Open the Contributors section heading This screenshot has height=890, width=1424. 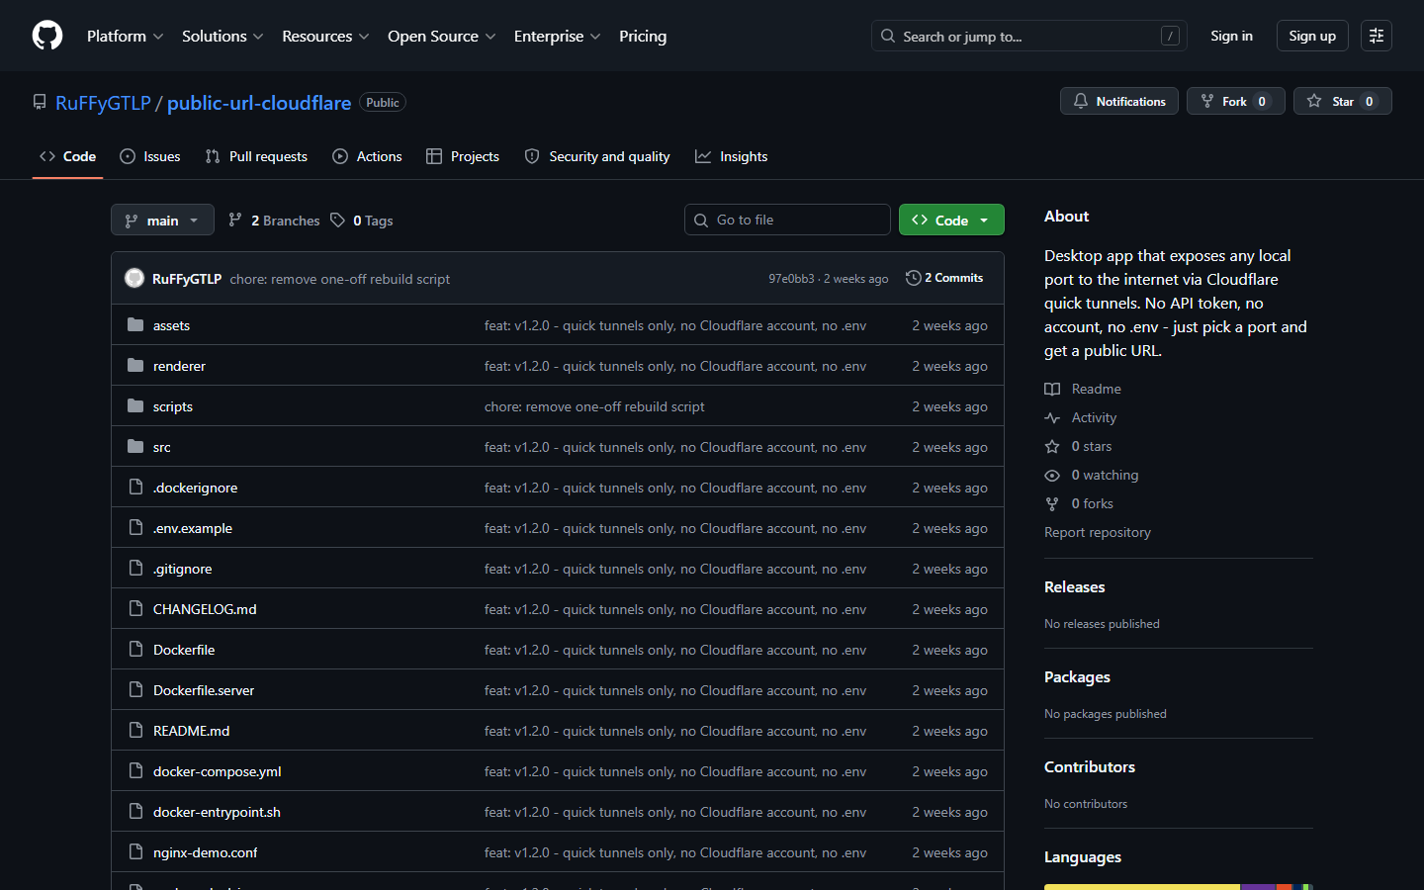point(1090,766)
